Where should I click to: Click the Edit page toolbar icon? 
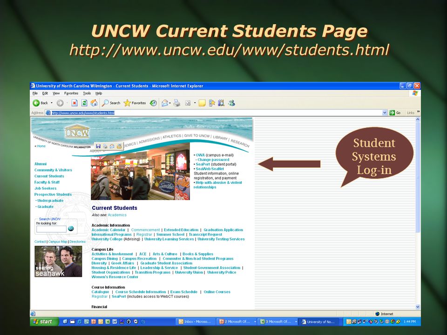(188, 103)
